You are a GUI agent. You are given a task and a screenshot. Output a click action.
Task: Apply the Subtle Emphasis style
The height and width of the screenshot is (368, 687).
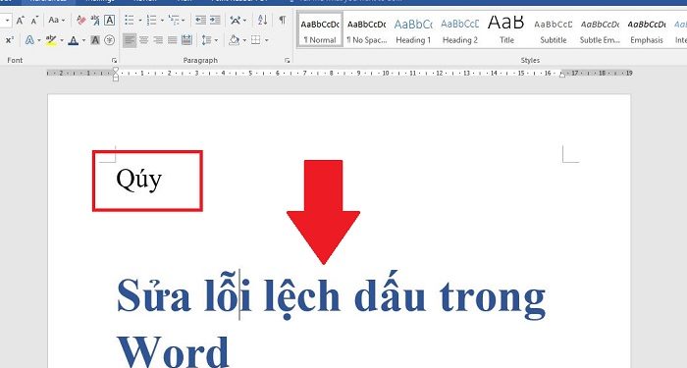pyautogui.click(x=600, y=29)
